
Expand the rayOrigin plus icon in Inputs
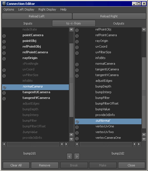click(x=4, y=59)
